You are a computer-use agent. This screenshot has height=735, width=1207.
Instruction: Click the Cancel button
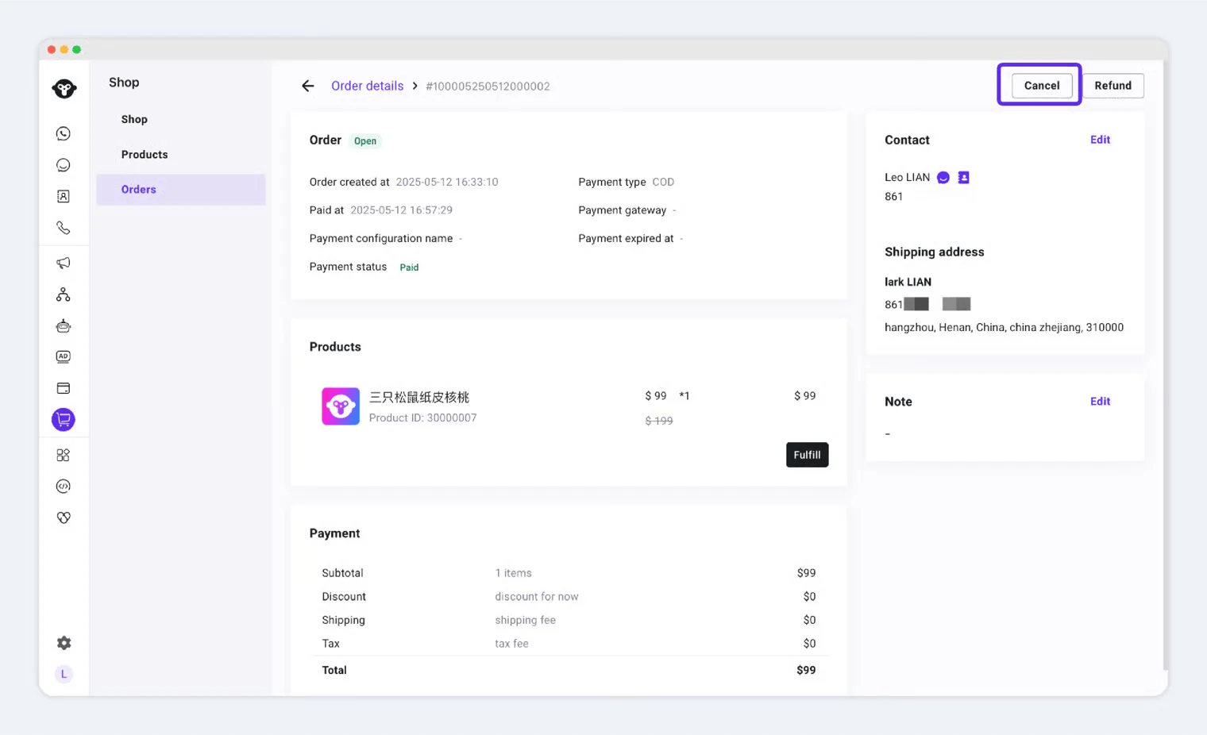[x=1041, y=86]
